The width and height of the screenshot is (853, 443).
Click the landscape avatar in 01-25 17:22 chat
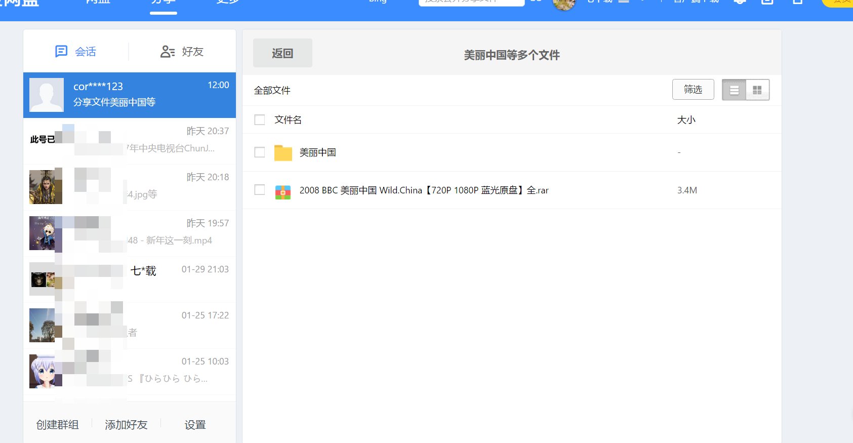[x=46, y=325]
